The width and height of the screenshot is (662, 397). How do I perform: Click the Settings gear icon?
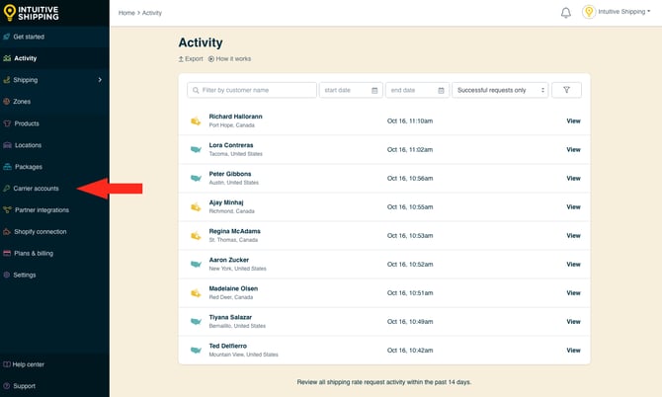pyautogui.click(x=7, y=275)
